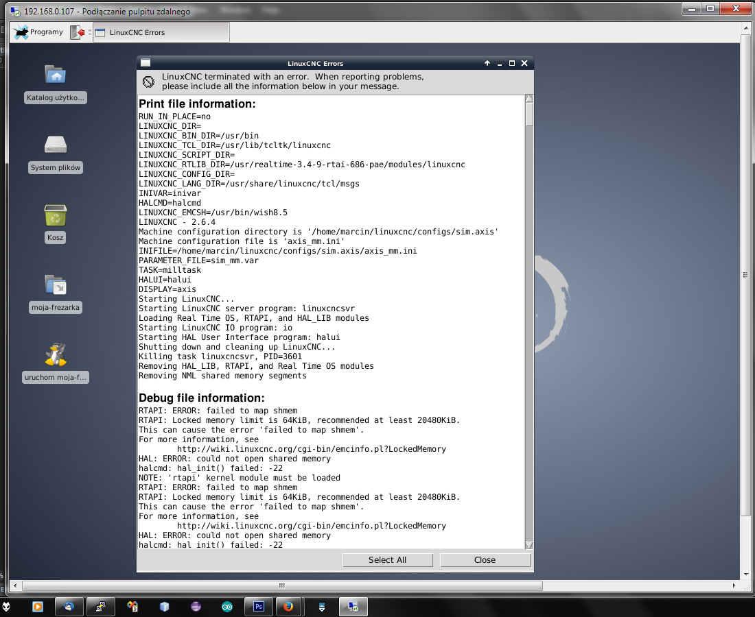The height and width of the screenshot is (617, 755).
Task: Open the blue cube icon in taskbar
Action: [164, 607]
